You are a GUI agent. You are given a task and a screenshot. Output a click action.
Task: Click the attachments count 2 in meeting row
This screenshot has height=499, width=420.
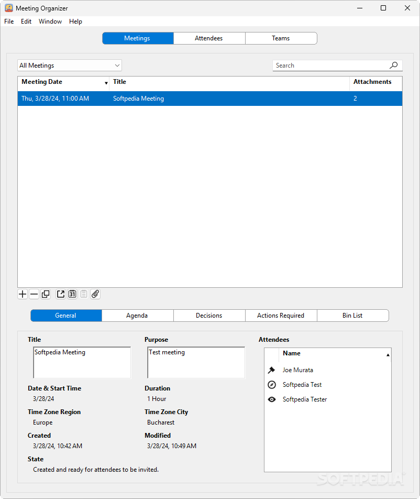[x=355, y=99]
